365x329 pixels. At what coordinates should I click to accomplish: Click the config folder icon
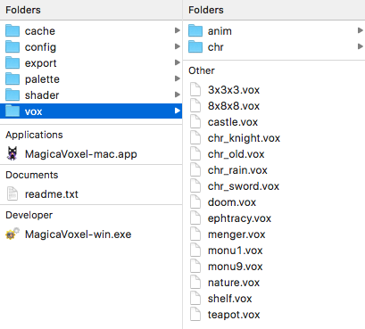pyautogui.click(x=12, y=46)
